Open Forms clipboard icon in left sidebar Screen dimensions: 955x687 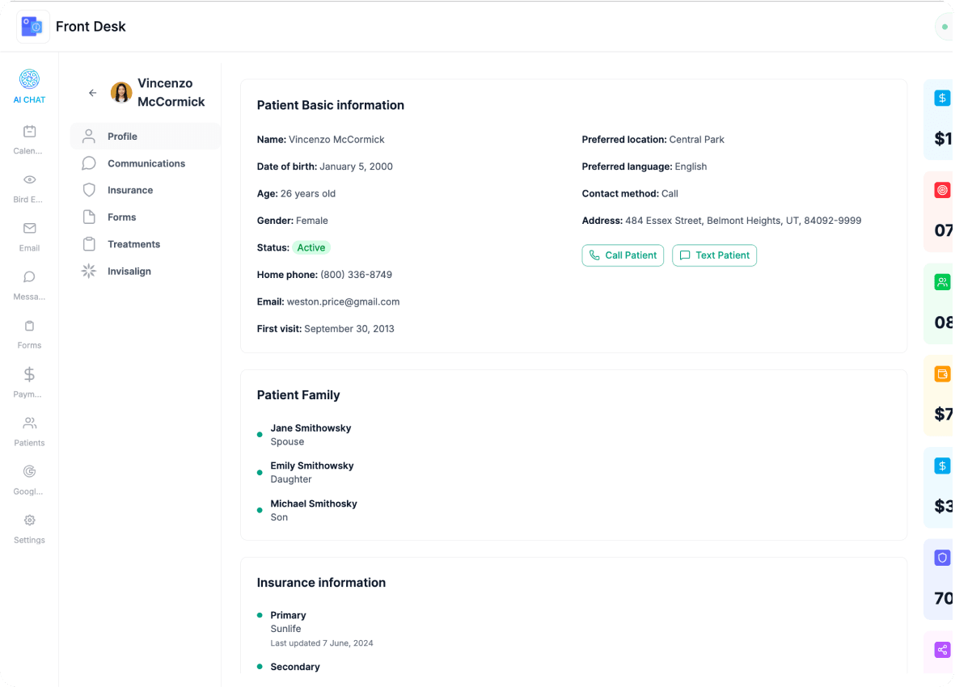pyautogui.click(x=29, y=326)
